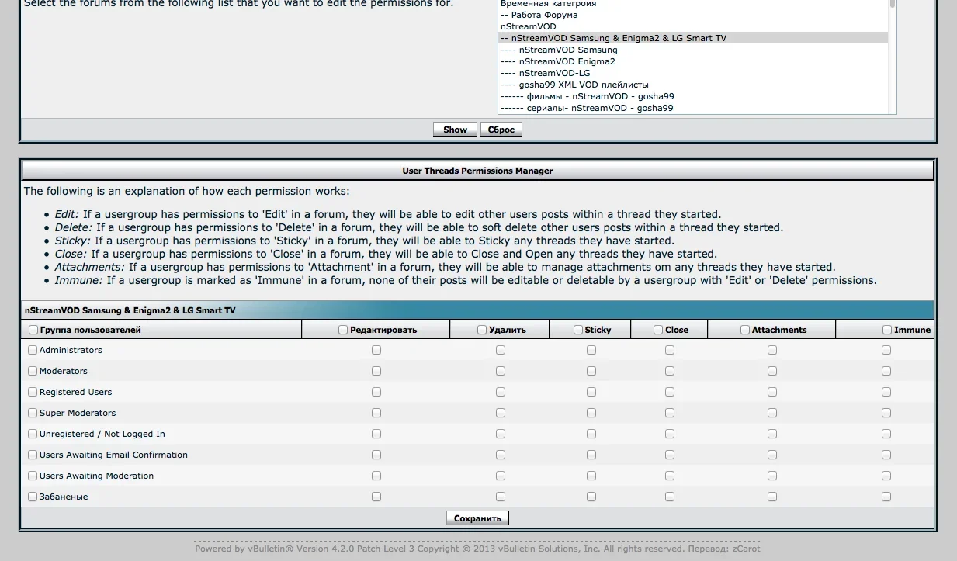Check the Administrators row checkbox
Screen dimensions: 957x561
pos(33,350)
